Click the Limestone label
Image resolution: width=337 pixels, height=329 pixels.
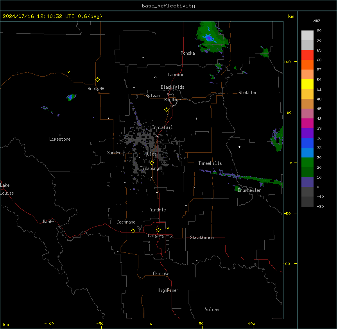point(60,139)
